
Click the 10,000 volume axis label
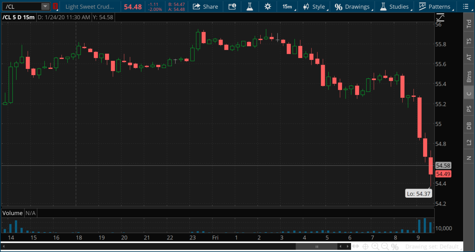click(445, 228)
